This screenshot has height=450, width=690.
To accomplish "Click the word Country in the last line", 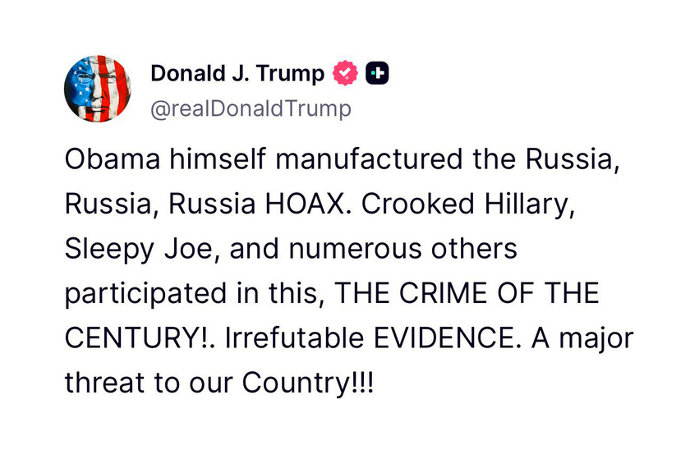I will tap(296, 383).
